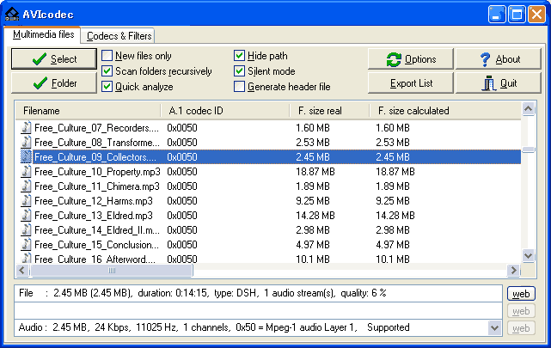This screenshot has width=551, height=348.
Task: Click the file icon beside Free_Culture_08_Transforme
Action: click(26, 143)
